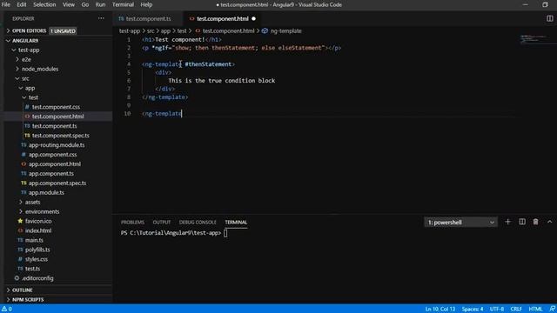Open app.component.spec.ts file
557x313 pixels.
tap(57, 183)
